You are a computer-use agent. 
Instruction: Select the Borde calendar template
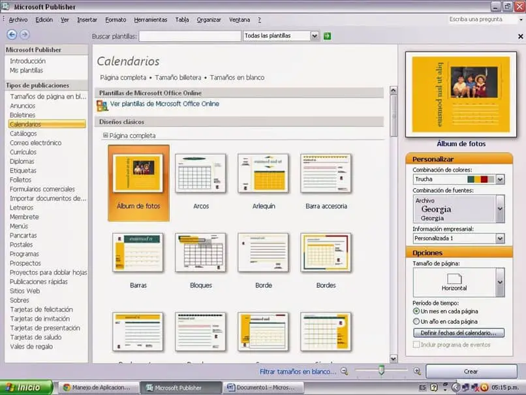pyautogui.click(x=264, y=253)
